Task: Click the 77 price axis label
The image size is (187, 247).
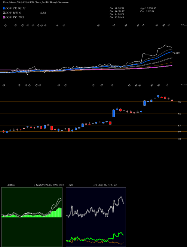Action: (x=179, y=132)
